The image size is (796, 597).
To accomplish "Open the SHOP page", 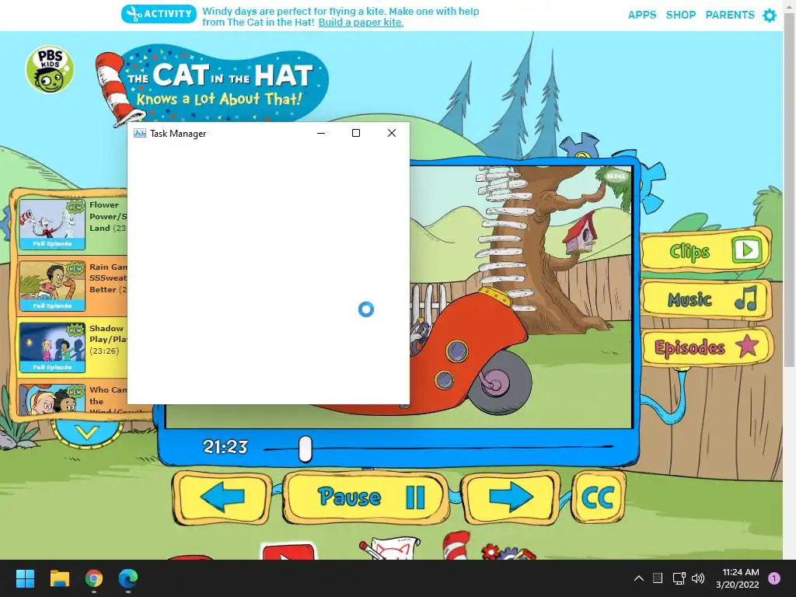I will tap(680, 16).
